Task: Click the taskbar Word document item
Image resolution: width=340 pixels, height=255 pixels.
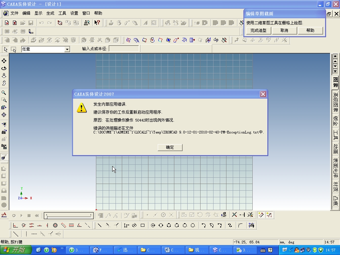Action: (173, 250)
